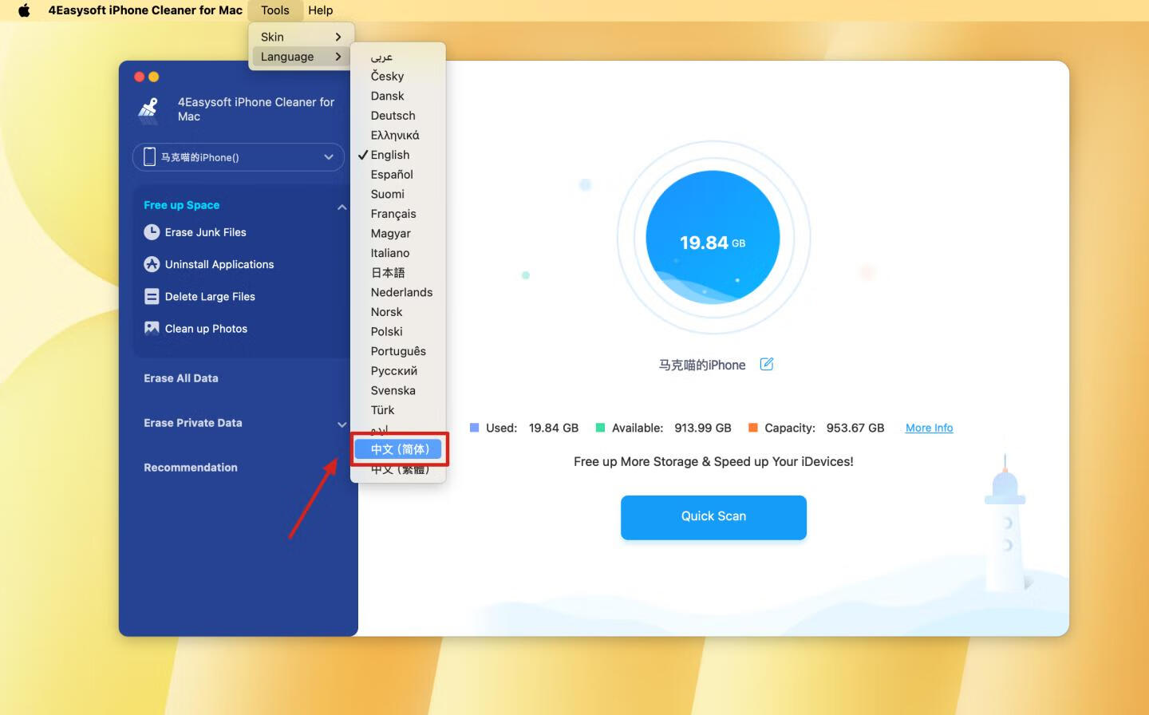Expand the Language submenu arrow
This screenshot has width=1149, height=715.
(338, 57)
